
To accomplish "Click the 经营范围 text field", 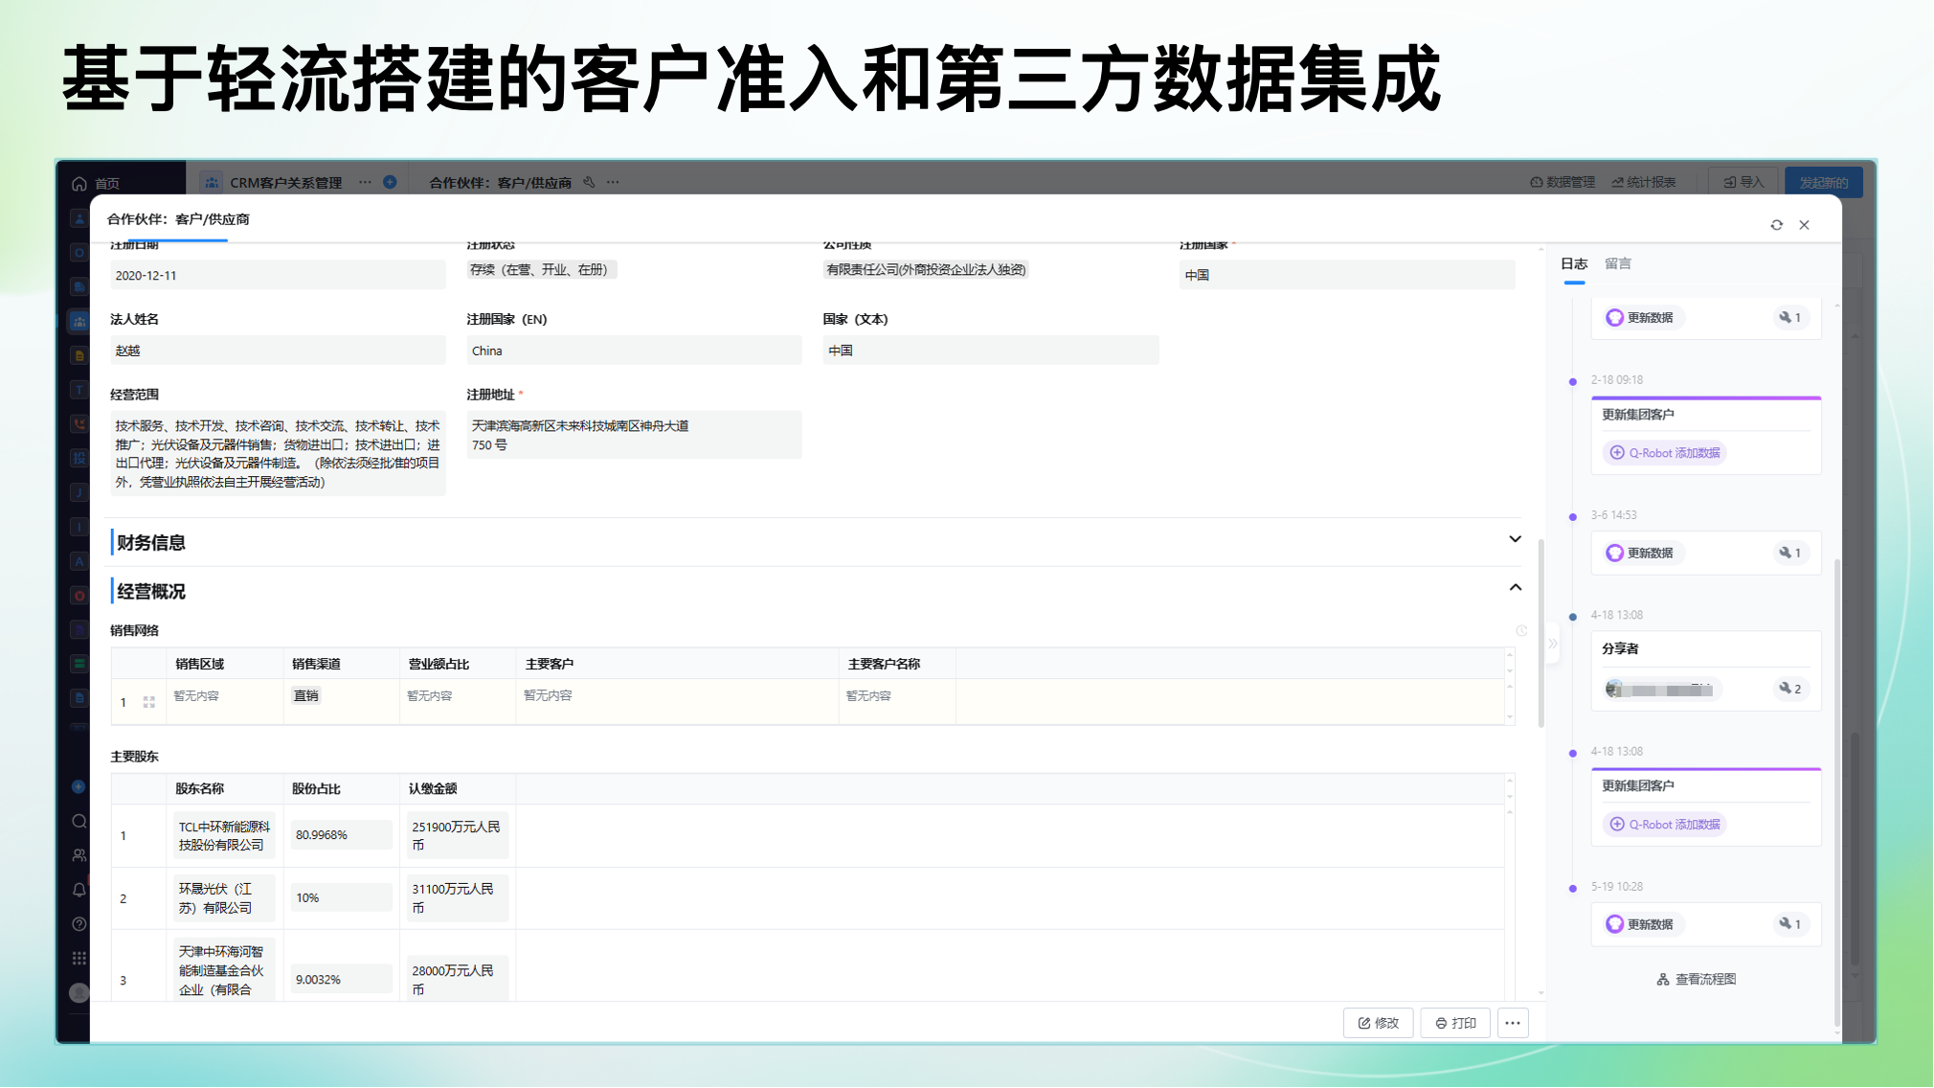I will [278, 453].
